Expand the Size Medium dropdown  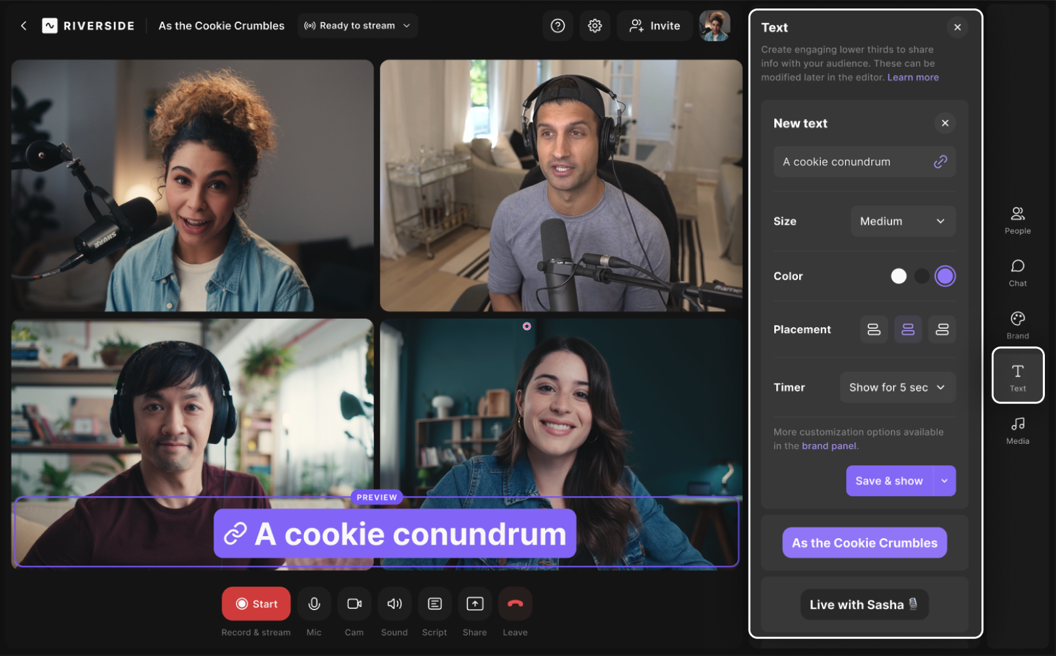903,221
